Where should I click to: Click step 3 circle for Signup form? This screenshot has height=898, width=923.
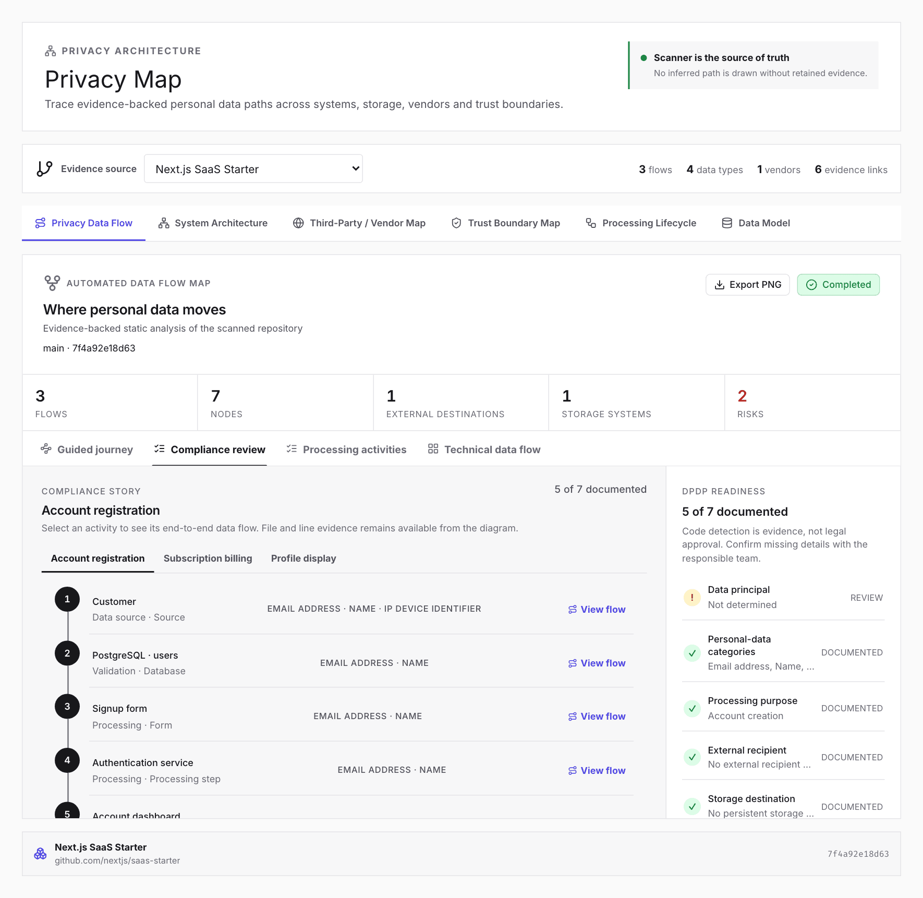[67, 707]
